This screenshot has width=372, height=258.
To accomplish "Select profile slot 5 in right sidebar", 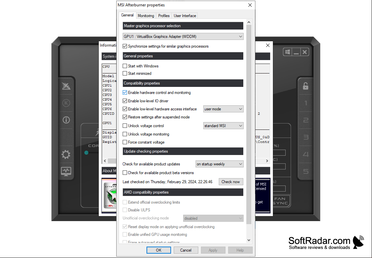I will pos(306,171).
